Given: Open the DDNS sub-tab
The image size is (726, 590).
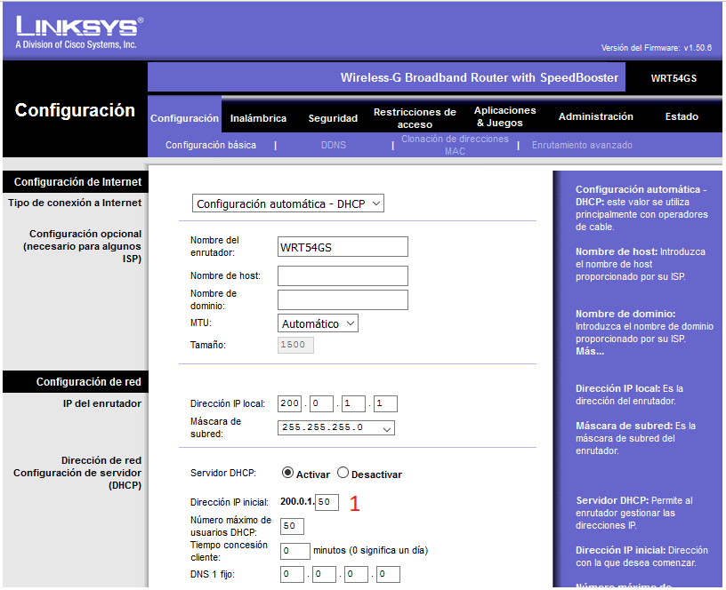Looking at the screenshot, I should coord(334,145).
